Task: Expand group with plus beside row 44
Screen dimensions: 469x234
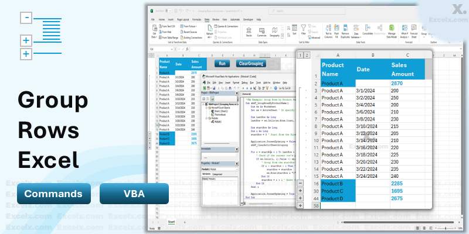Action: 300,198
